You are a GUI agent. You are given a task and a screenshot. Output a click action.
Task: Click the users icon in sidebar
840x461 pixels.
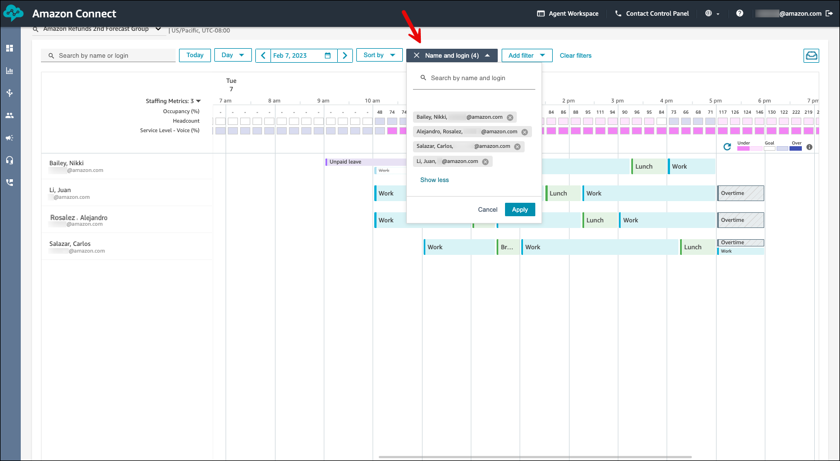pyautogui.click(x=10, y=115)
